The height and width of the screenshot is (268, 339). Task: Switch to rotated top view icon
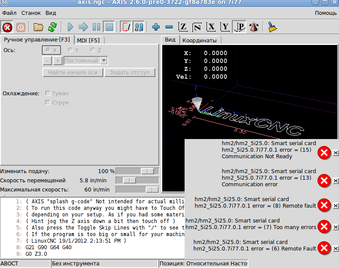(x=197, y=27)
